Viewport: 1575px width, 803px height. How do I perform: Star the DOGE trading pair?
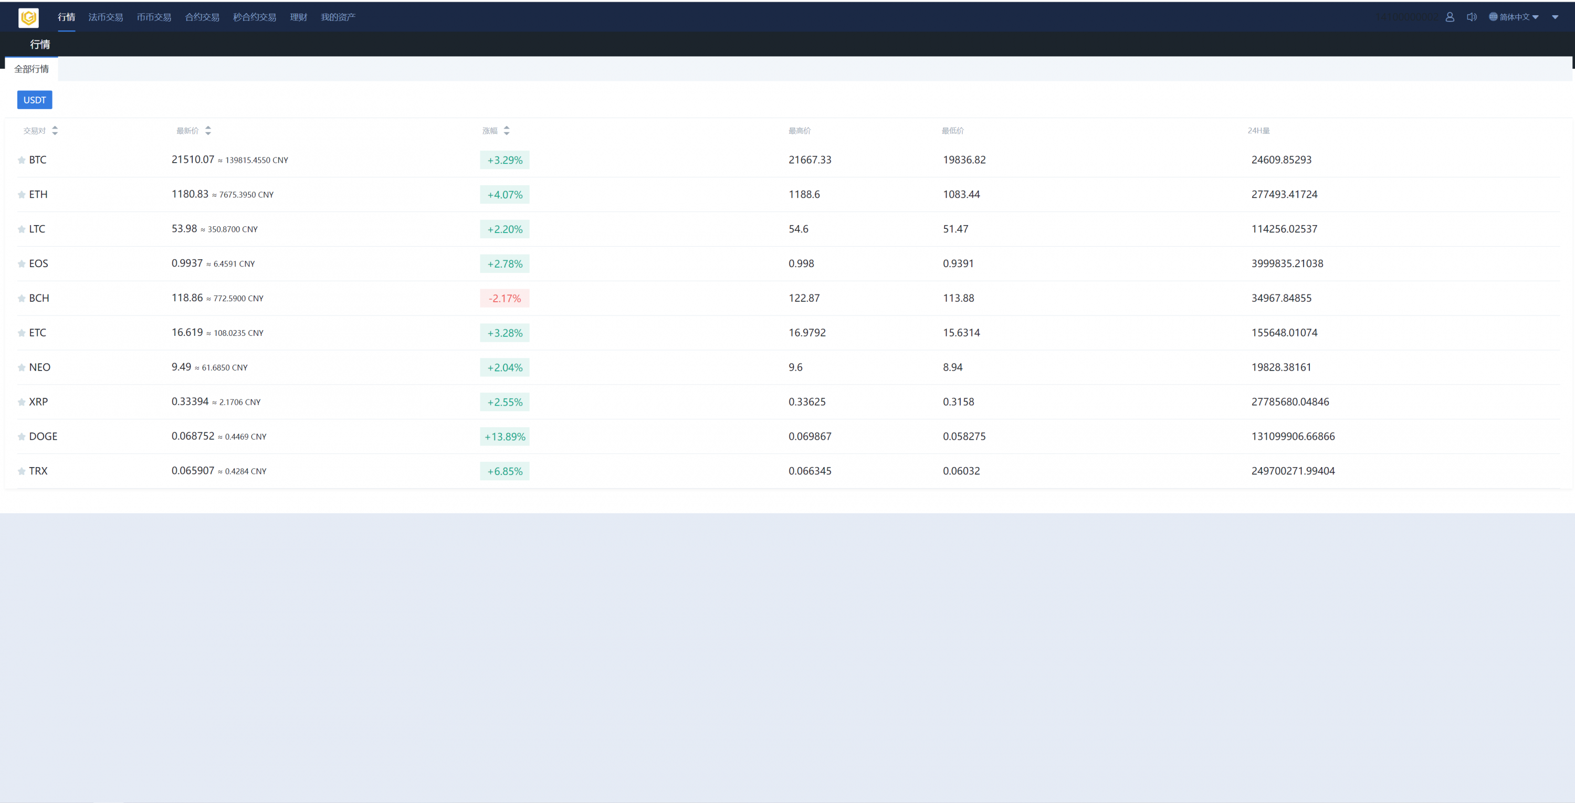[x=22, y=437]
